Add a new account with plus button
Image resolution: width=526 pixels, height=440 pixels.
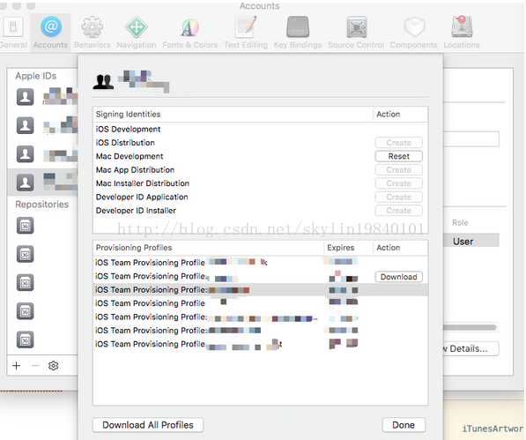point(17,366)
